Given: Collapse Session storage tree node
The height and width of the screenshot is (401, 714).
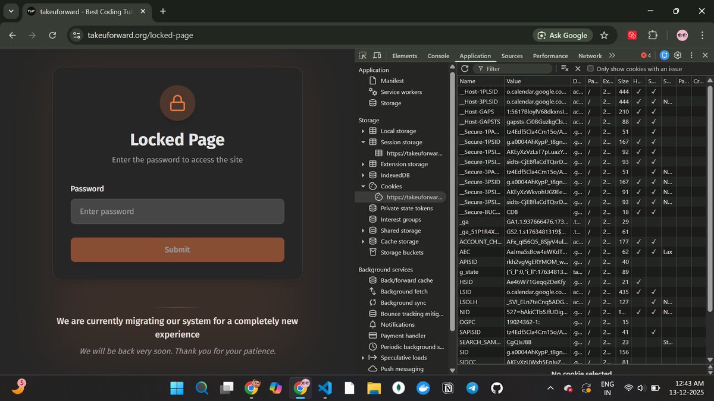Looking at the screenshot, I should (x=363, y=142).
